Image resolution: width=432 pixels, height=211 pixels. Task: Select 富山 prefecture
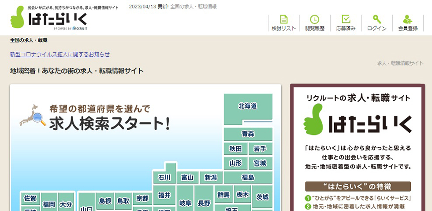pos(187,178)
